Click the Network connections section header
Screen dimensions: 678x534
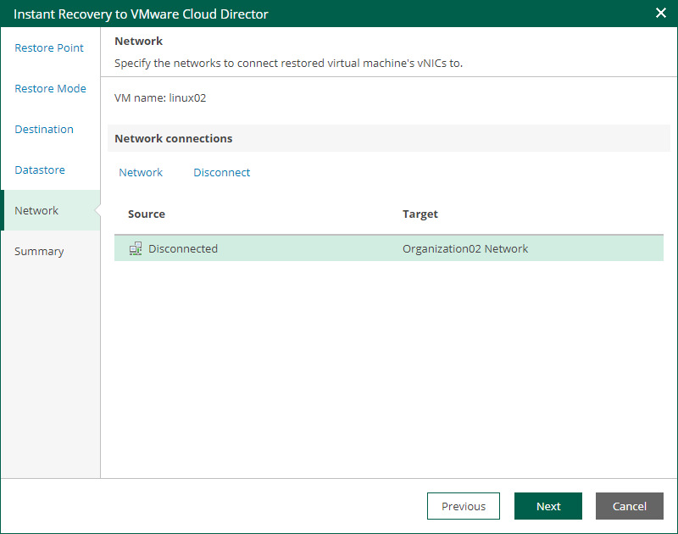pos(174,138)
